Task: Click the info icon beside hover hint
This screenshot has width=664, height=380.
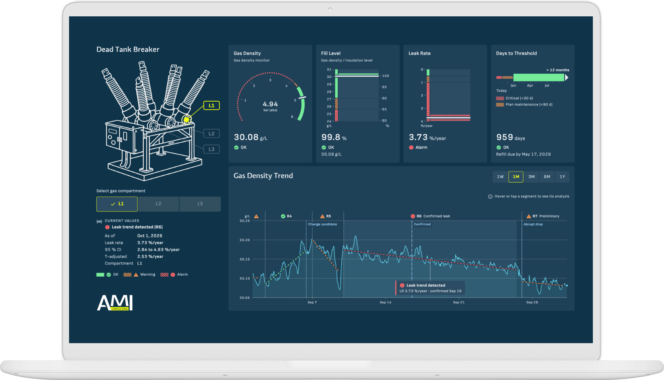Action: [x=490, y=196]
